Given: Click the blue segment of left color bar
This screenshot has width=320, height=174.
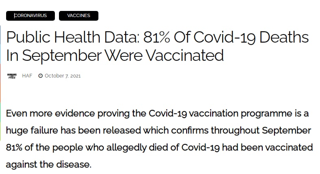Looking at the screenshot, I should [0, 44].
